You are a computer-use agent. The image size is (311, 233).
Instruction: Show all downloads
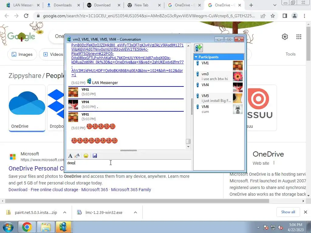click(x=288, y=212)
